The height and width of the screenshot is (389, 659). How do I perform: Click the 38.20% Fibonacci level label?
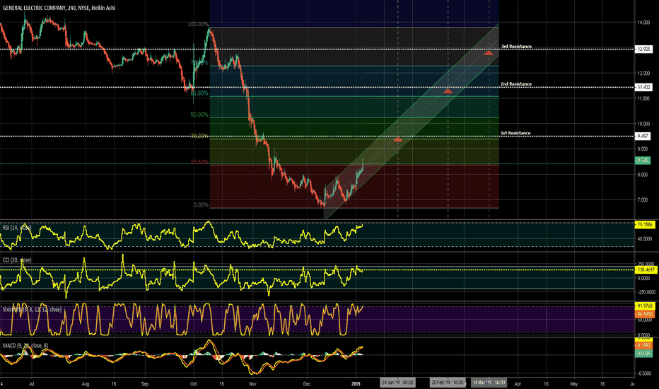(199, 136)
